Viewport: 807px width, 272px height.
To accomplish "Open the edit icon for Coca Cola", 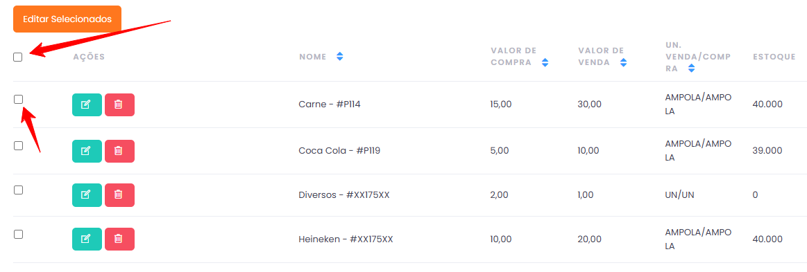I will pos(87,151).
